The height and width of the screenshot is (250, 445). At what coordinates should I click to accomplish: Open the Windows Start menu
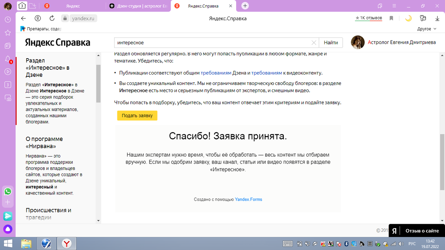[x=7, y=243]
